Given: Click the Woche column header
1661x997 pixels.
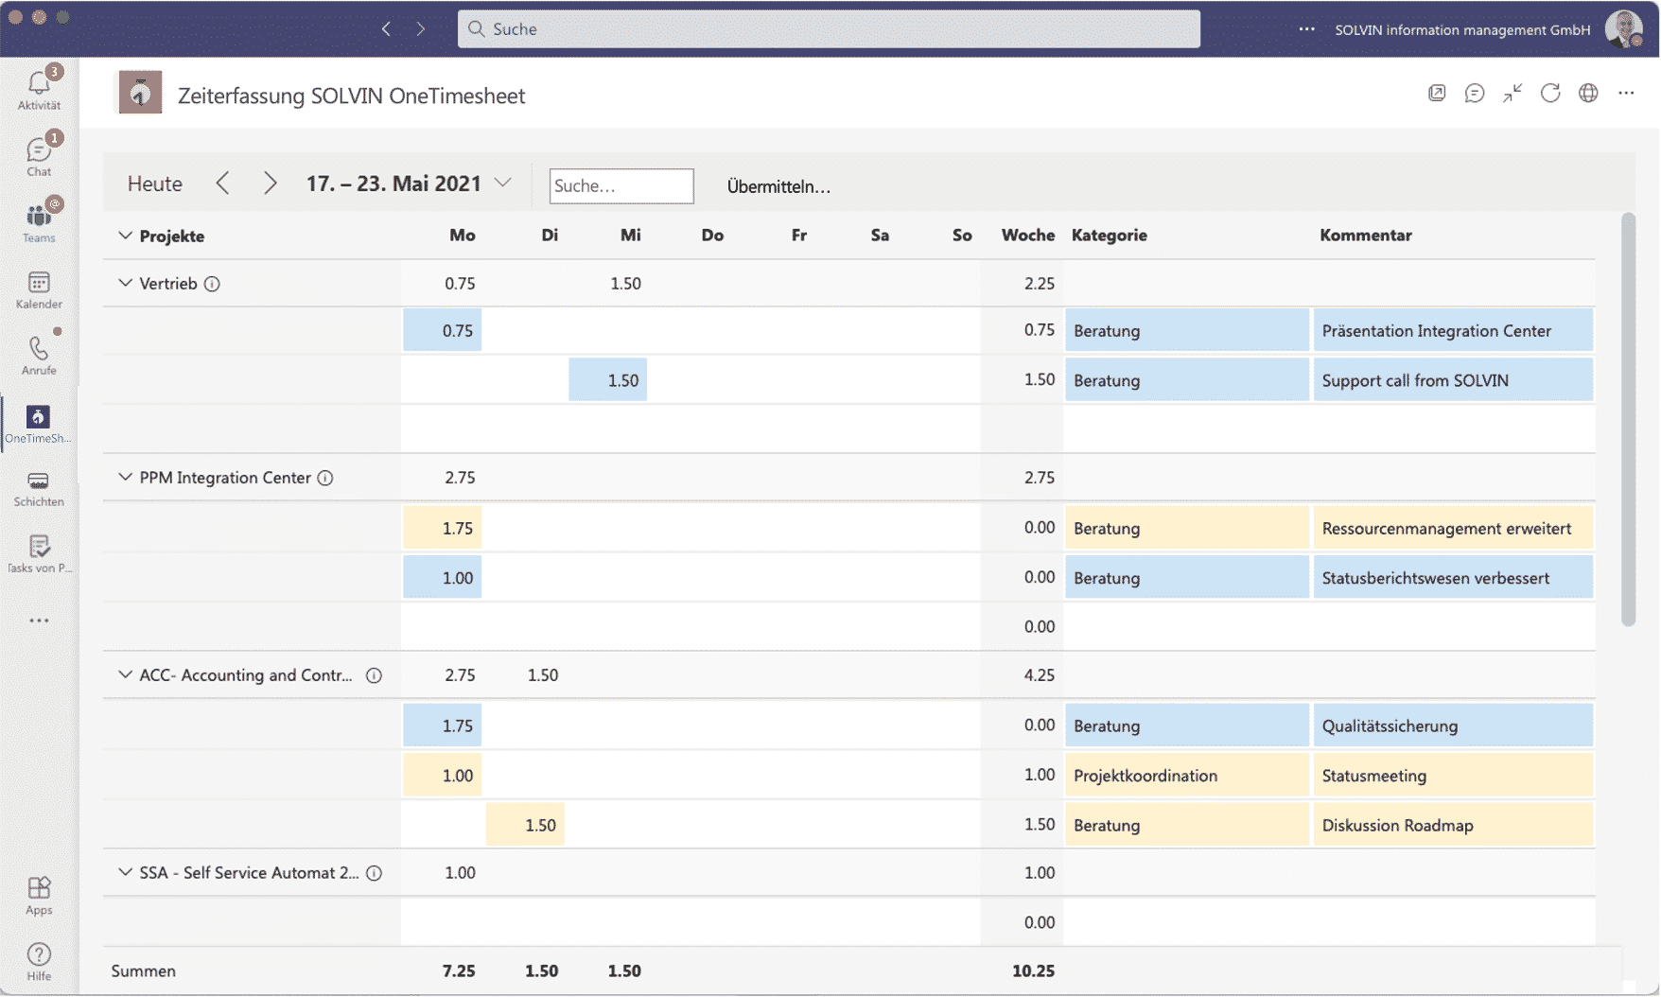Looking at the screenshot, I should tap(1028, 236).
